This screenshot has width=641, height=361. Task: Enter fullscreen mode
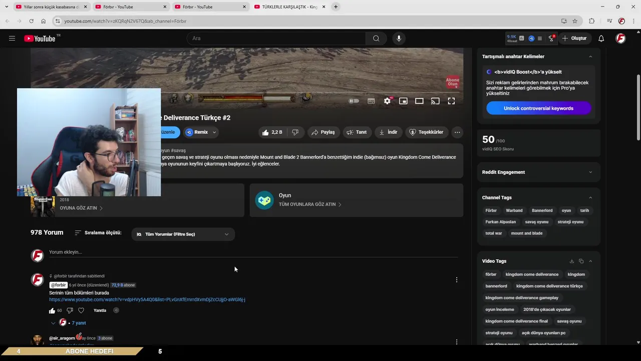(451, 101)
